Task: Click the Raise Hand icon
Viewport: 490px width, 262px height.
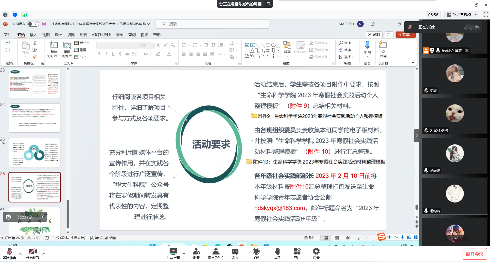Action: tap(277, 253)
